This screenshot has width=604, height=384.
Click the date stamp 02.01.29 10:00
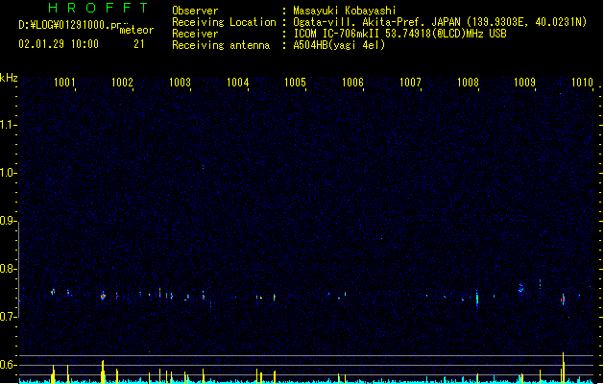[59, 44]
